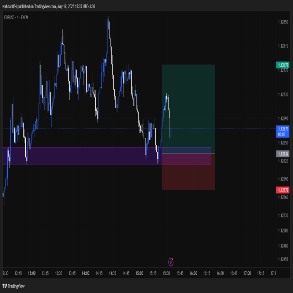The image size is (293, 293).
Task: Click the 1.12590 price axis label
Action: point(283,179)
